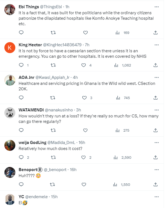
Task: Retweet King Hector's tweet
Action: [x=53, y=65]
